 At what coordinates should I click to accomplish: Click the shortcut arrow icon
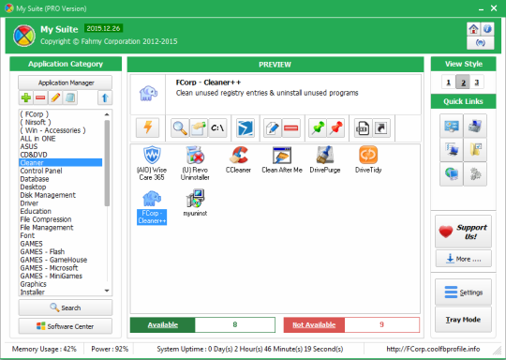coord(381,128)
